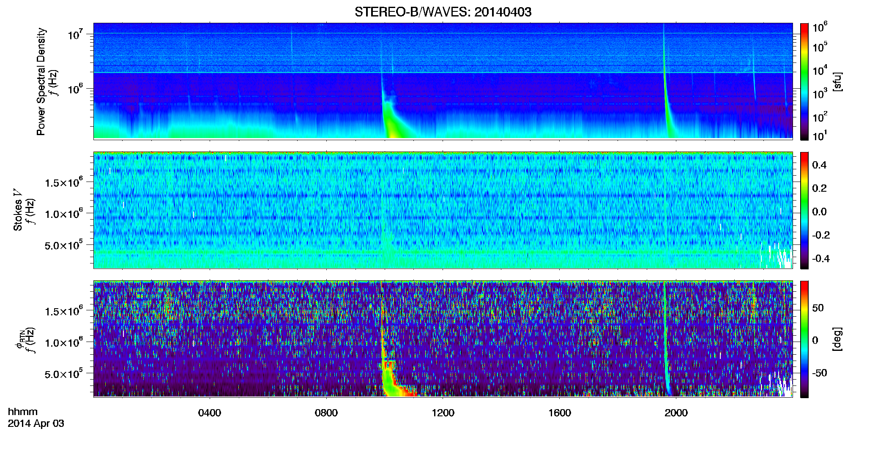The image size is (886, 456).
Task: Click 5.0×10^5 tick in Stokes V panel
Action: click(x=63, y=245)
